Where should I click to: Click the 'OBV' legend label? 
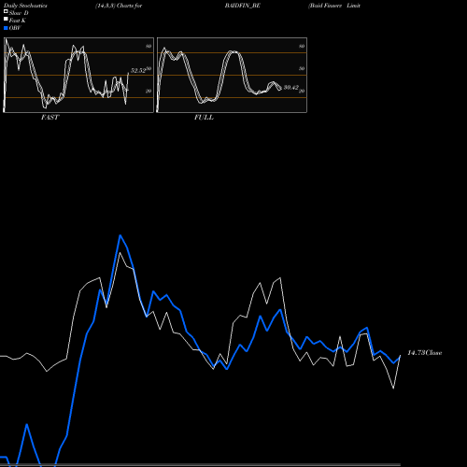pyautogui.click(x=15, y=28)
